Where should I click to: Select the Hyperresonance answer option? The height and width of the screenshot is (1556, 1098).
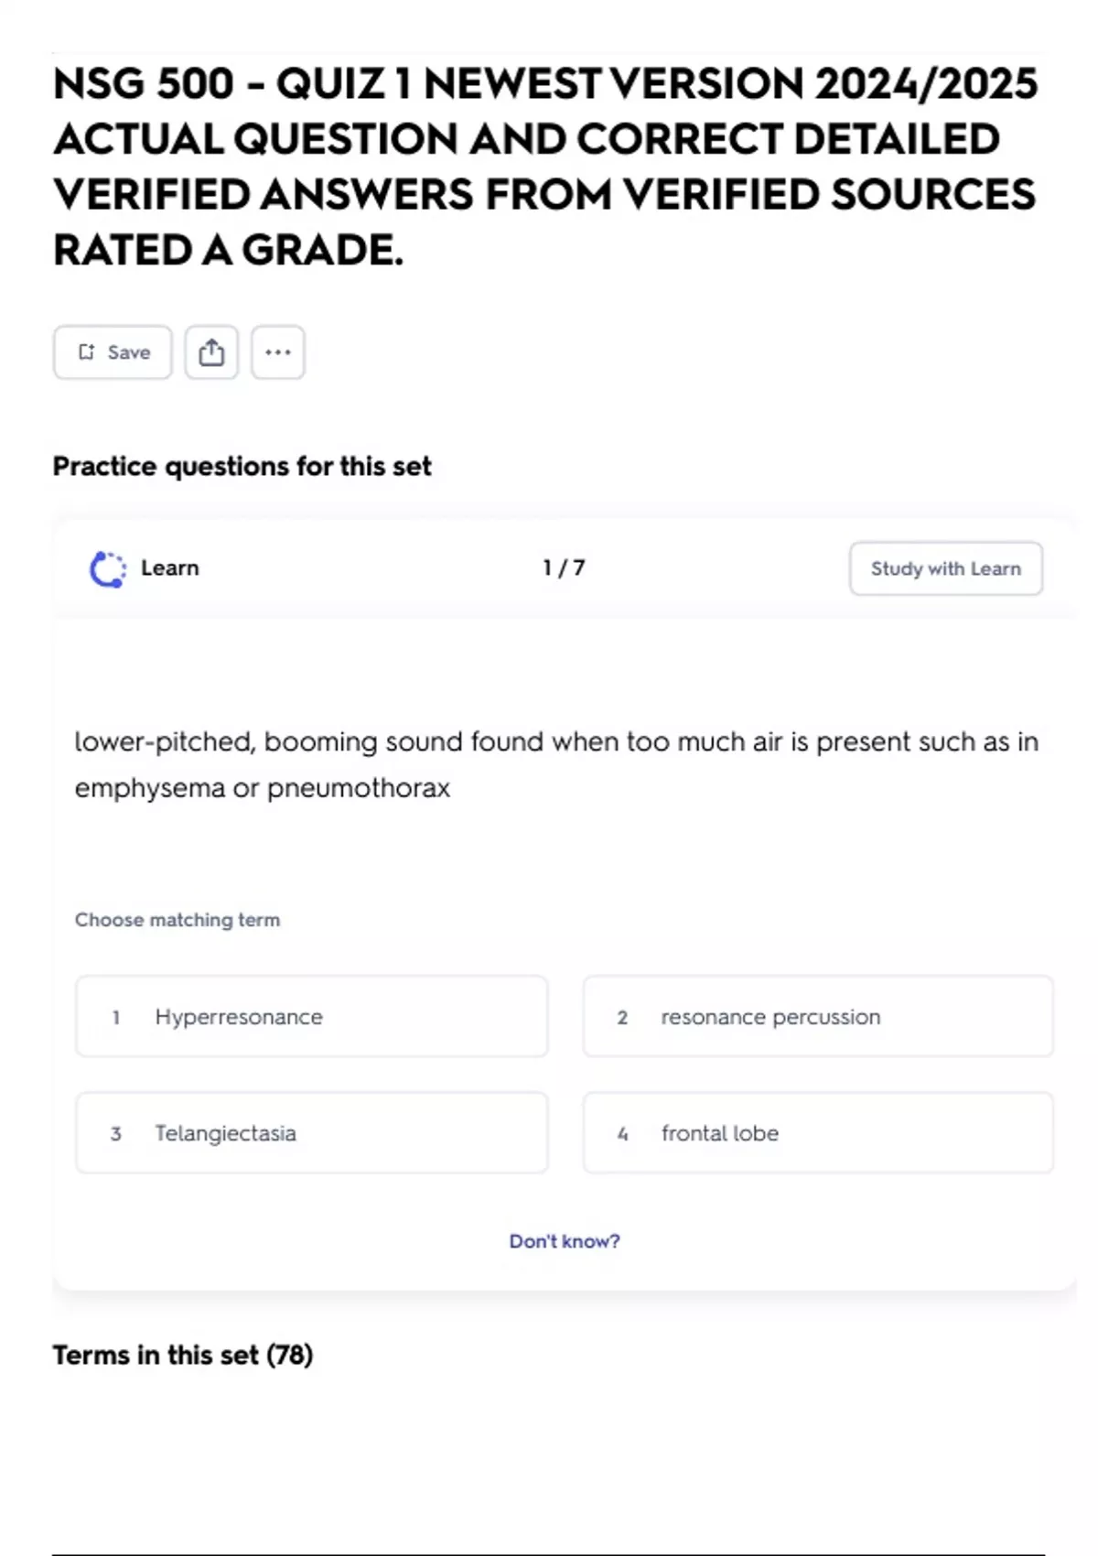(311, 1017)
